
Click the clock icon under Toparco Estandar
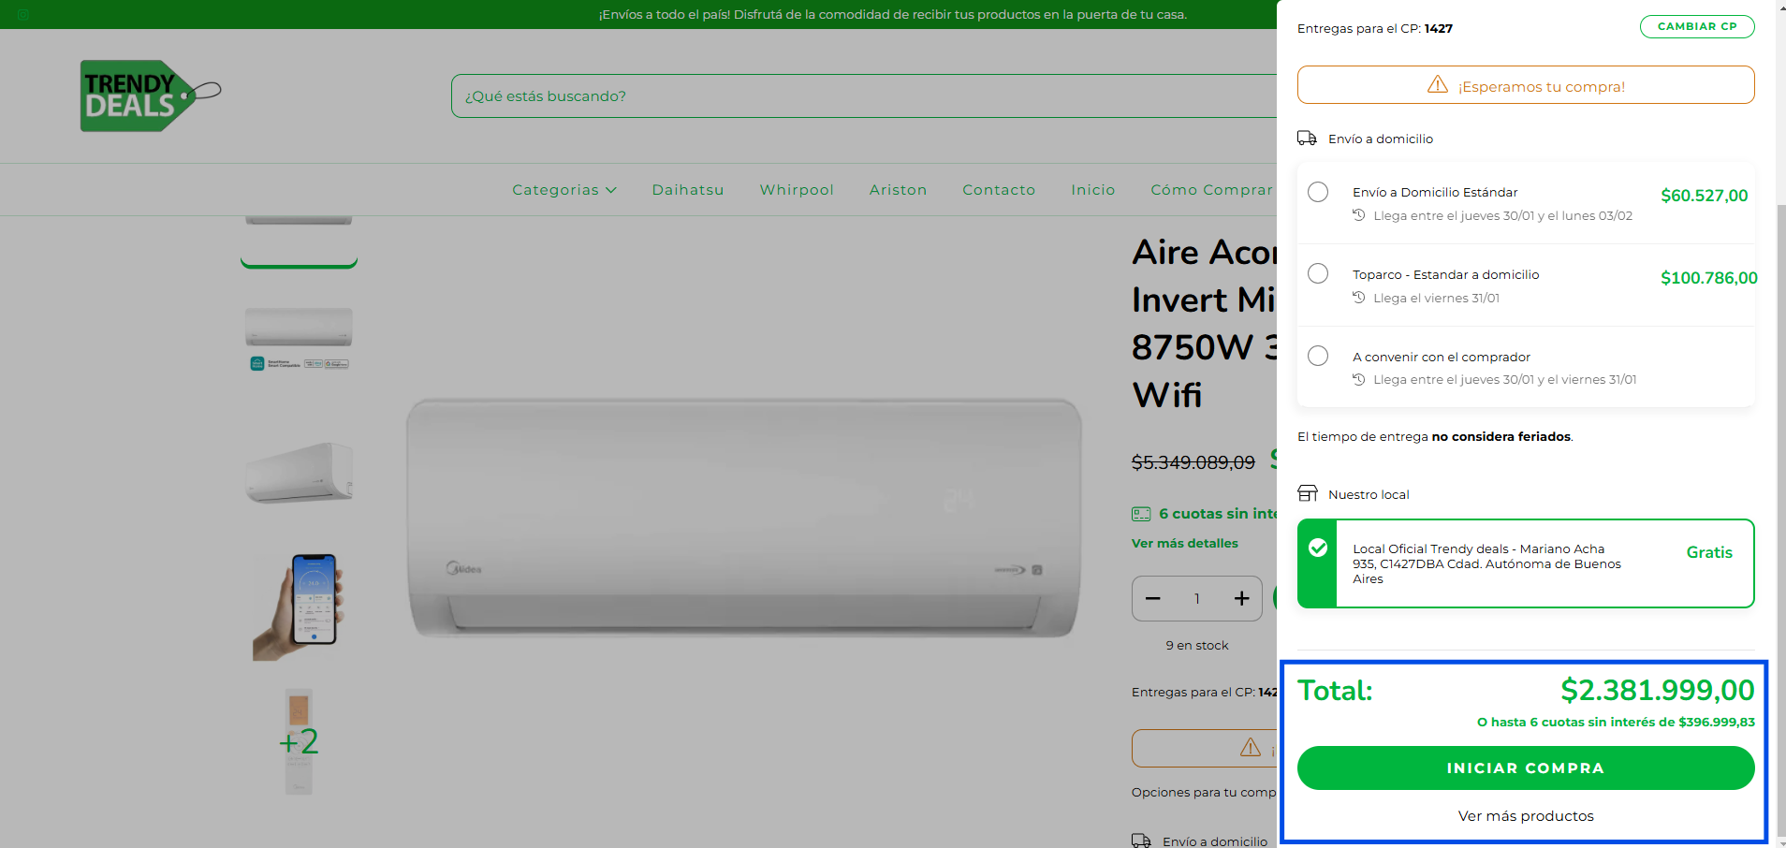pos(1359,298)
